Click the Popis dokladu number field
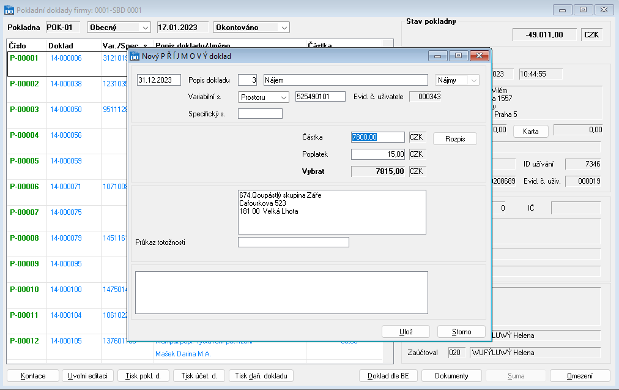The height and width of the screenshot is (390, 619). (248, 80)
